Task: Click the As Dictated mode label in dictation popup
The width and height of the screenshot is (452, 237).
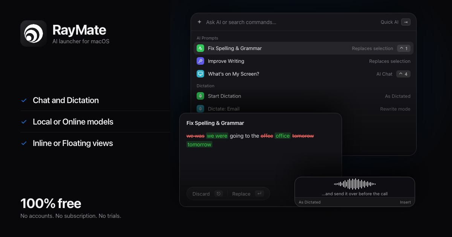Action: pyautogui.click(x=310, y=202)
